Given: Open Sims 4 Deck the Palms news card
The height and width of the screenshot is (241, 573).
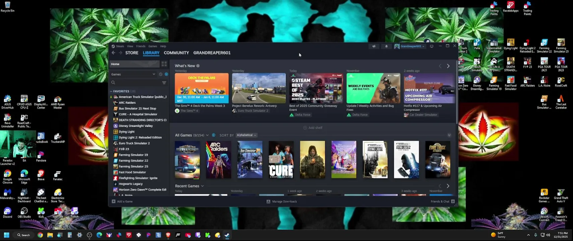Looking at the screenshot, I should tap(202, 88).
